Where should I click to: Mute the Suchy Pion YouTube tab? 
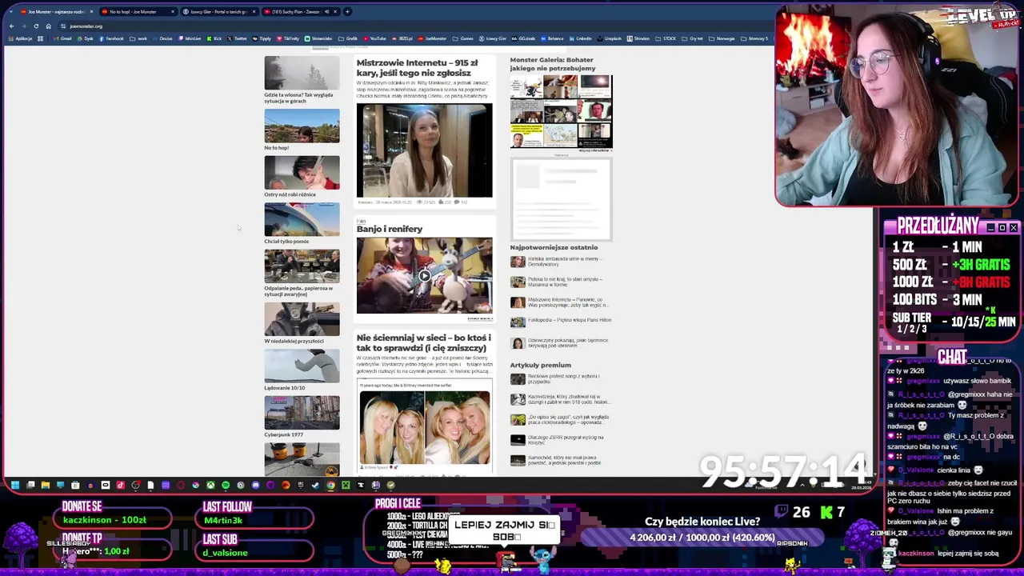pos(326,11)
